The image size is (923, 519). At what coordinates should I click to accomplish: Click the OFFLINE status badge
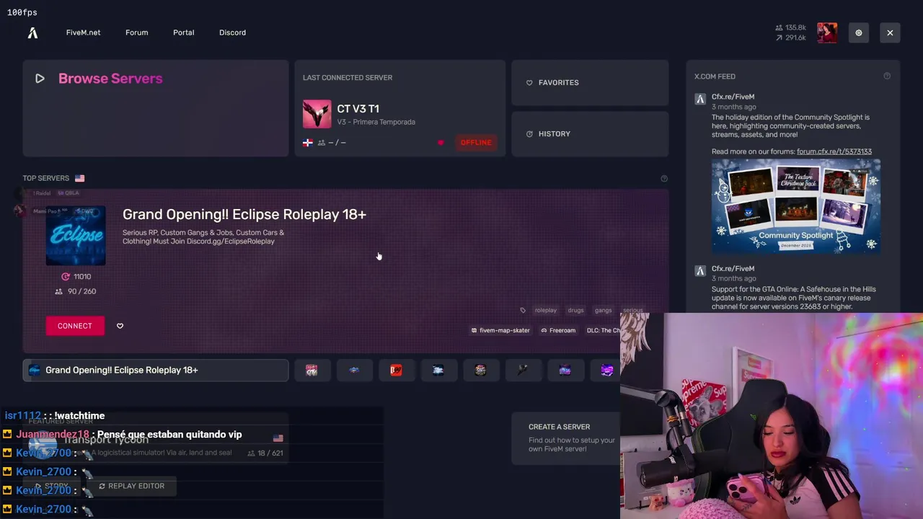476,142
